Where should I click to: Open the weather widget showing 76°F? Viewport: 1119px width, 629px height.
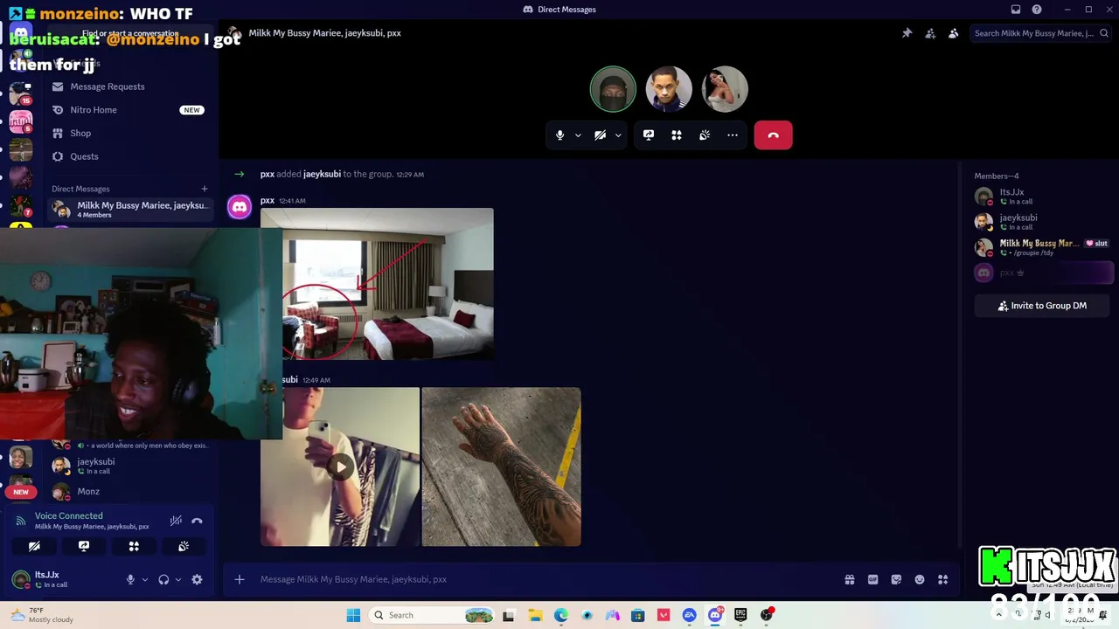pyautogui.click(x=42, y=615)
